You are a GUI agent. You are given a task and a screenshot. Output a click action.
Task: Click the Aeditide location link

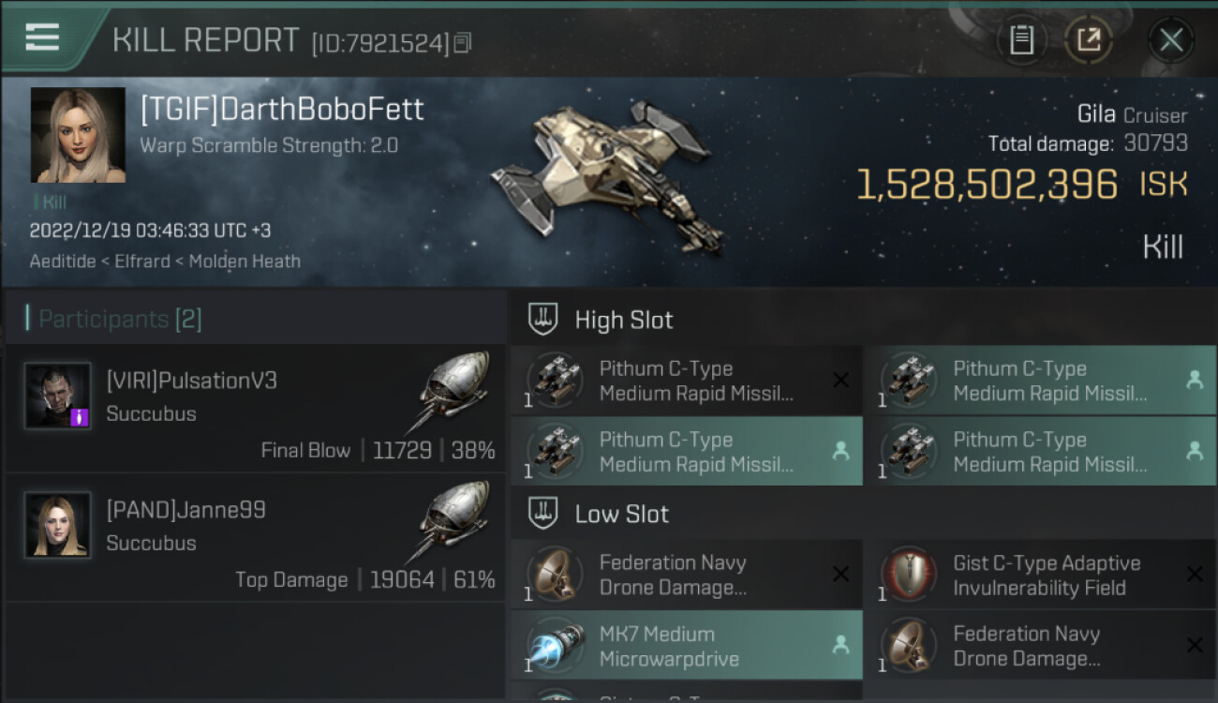[63, 262]
